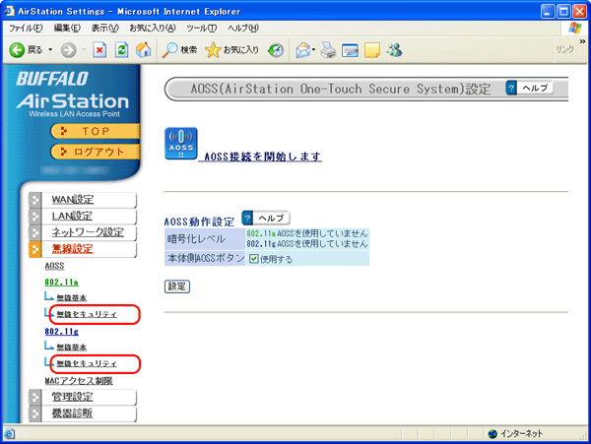Image resolution: width=591 pixels, height=444 pixels.
Task: Open the Back button history dropdown arrow
Action: pos(50,50)
